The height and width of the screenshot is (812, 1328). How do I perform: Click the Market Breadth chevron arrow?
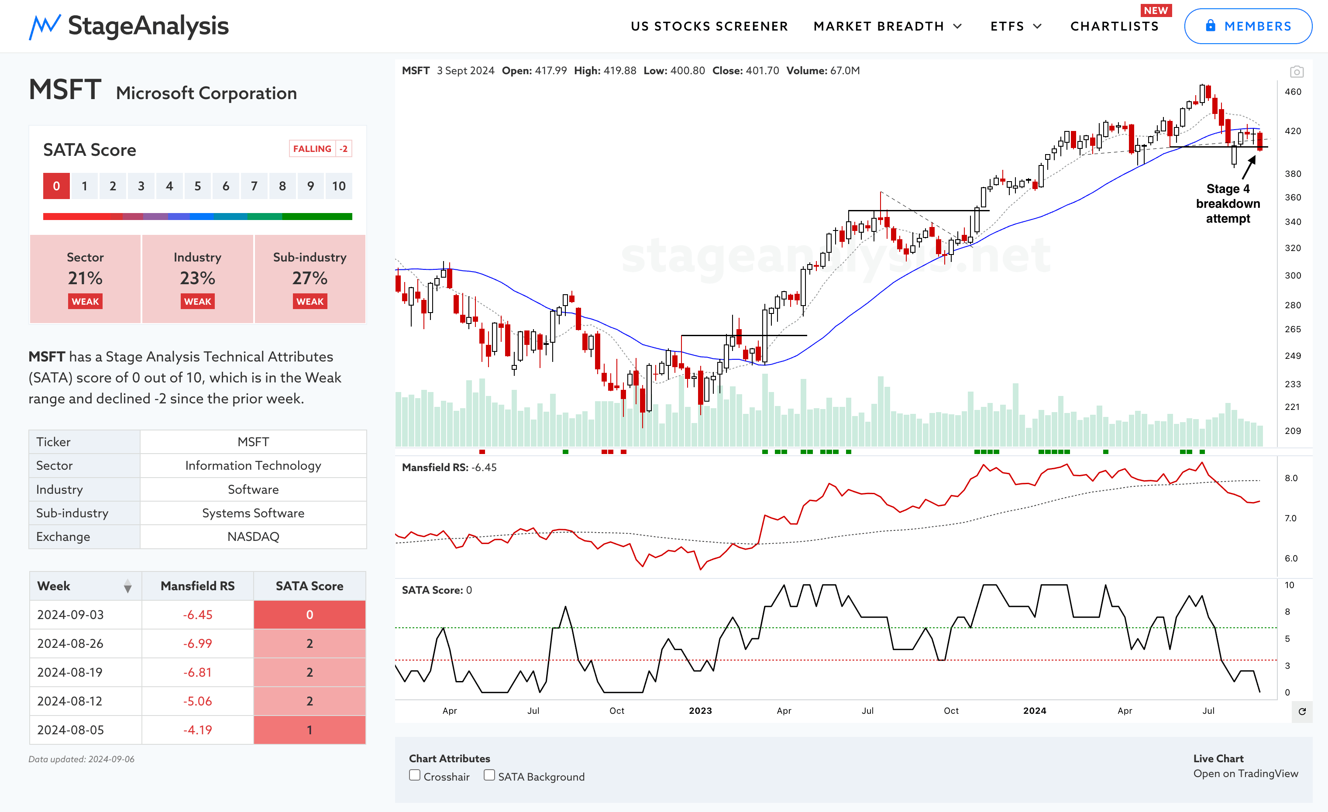pos(957,26)
